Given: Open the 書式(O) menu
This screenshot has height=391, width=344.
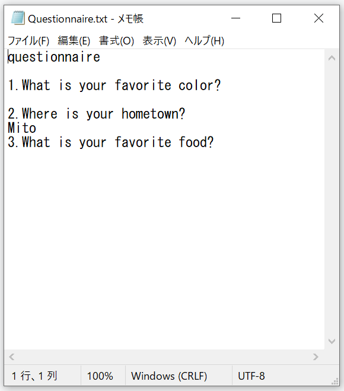Looking at the screenshot, I should coord(116,41).
